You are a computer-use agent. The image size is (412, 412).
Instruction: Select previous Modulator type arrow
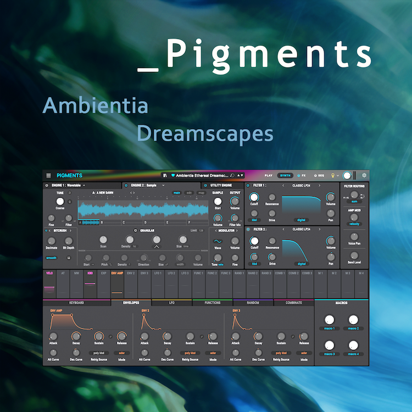tap(216, 230)
